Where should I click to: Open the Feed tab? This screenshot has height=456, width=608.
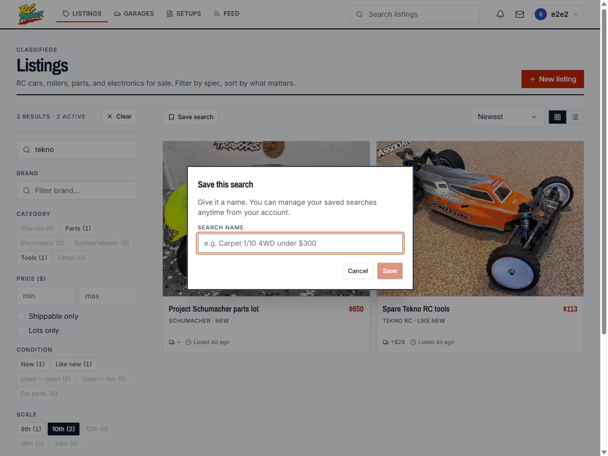coord(226,14)
